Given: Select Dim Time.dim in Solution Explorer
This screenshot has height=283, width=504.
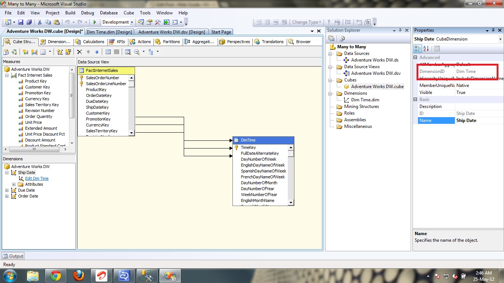Looking at the screenshot, I should pyautogui.click(x=365, y=100).
